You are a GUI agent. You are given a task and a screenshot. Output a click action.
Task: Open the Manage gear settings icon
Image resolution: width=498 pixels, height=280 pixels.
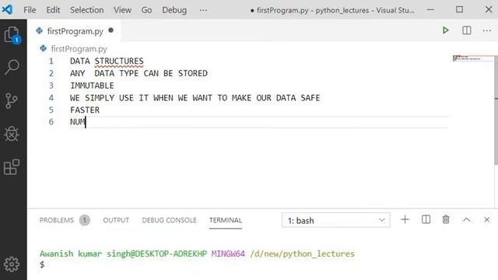click(12, 264)
